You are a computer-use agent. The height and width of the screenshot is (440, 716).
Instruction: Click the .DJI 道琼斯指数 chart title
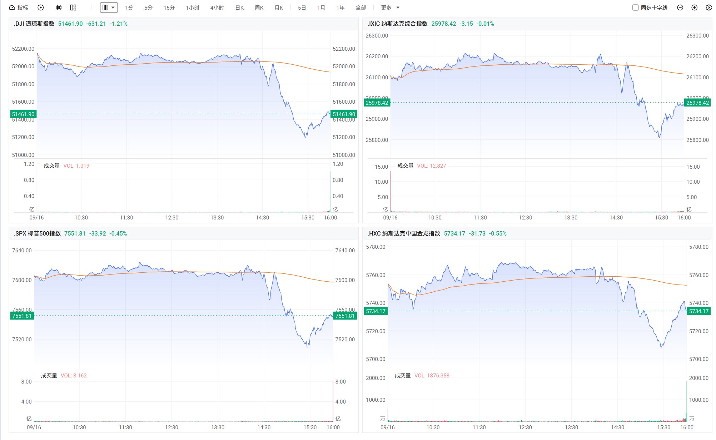pyautogui.click(x=34, y=24)
